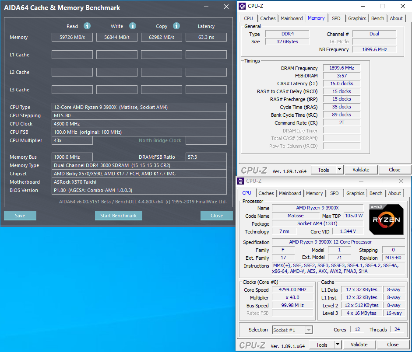
Task: Switch to CPU tab in top CPU-Z window
Action: point(248,18)
